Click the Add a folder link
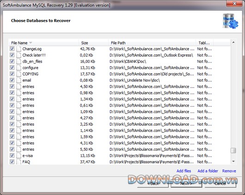Image resolution: width=245 pixels, height=195 pixels. [x=208, y=171]
